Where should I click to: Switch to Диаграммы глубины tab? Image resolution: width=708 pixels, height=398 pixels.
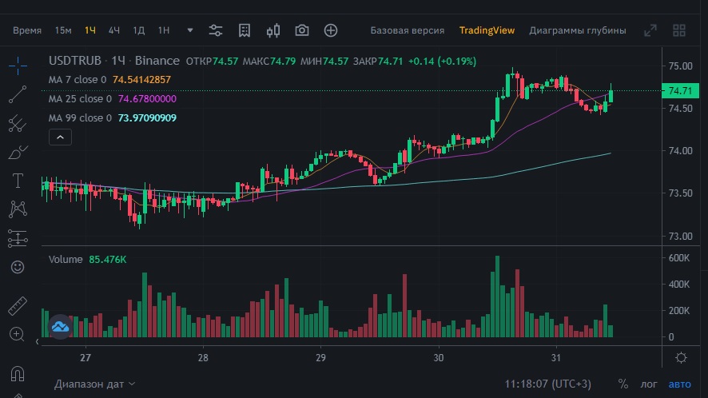point(578,30)
